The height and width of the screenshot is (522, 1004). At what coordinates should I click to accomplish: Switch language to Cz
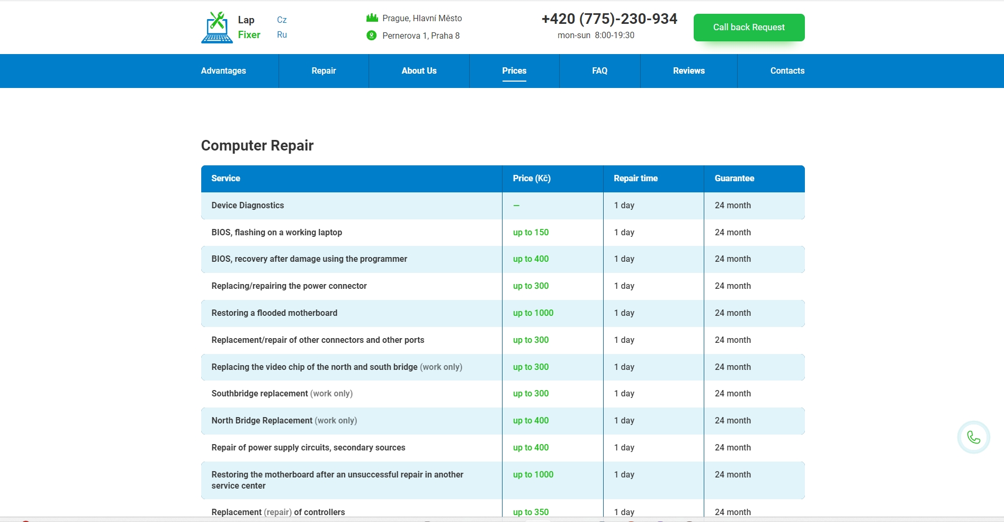coord(282,20)
